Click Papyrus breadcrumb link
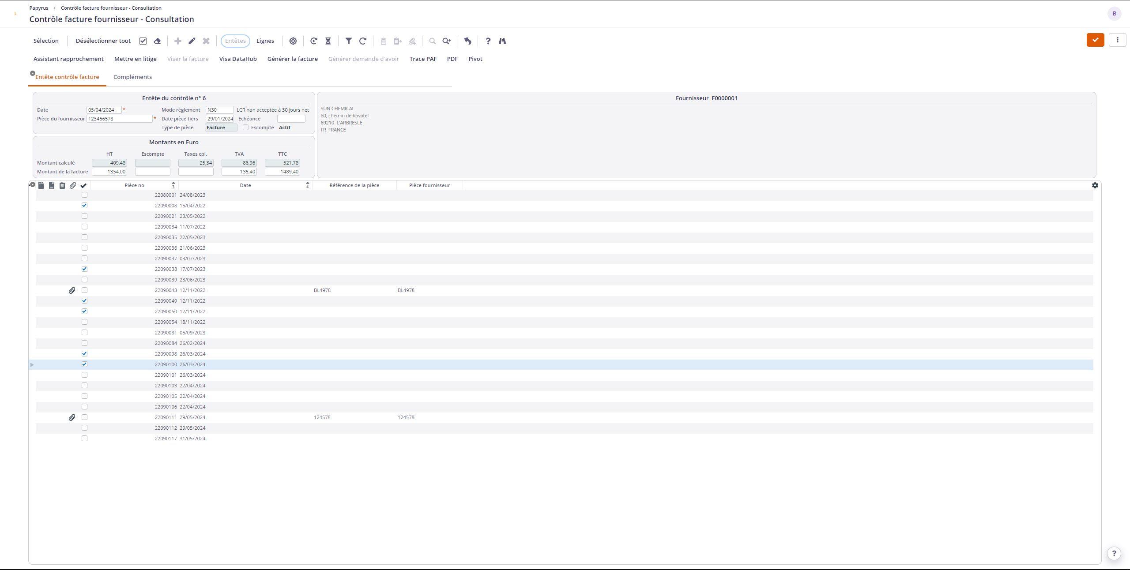Screen dimensions: 1130x570 point(39,8)
